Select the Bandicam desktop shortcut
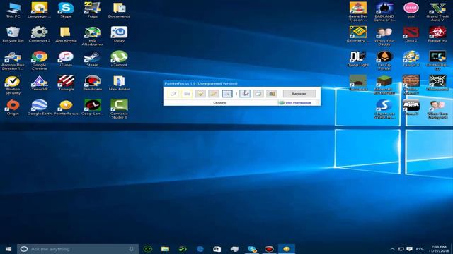Image resolution: width=453 pixels, height=254 pixels. click(x=93, y=83)
